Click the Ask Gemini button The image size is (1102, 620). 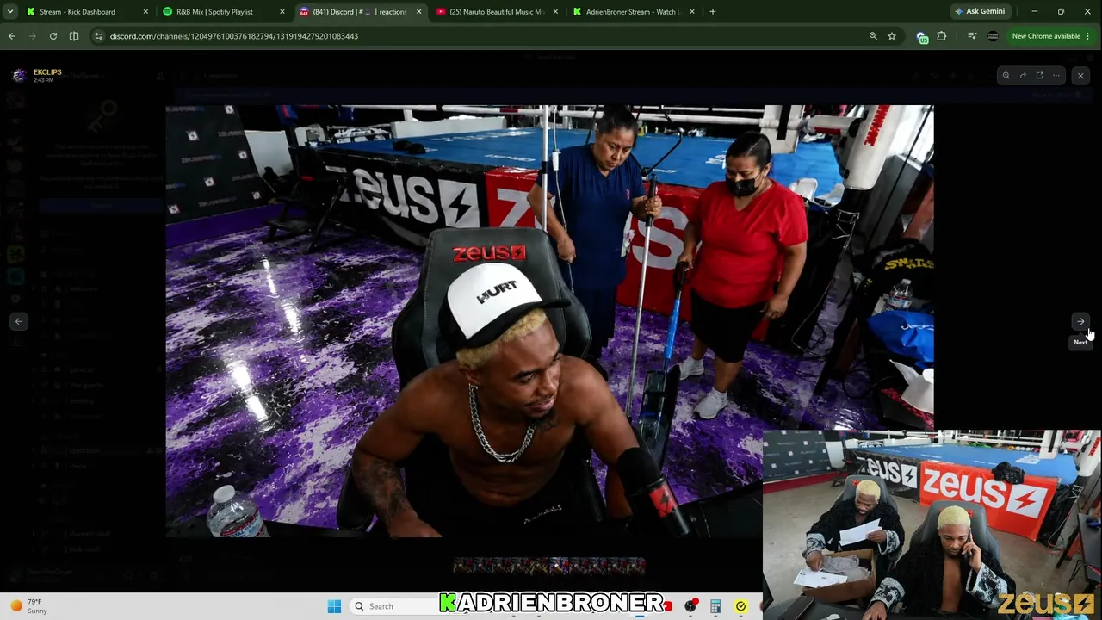(981, 12)
